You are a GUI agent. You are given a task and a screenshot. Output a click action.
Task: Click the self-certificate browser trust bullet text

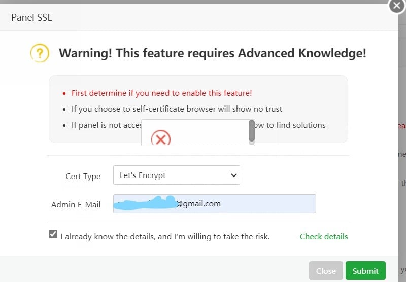coord(177,109)
